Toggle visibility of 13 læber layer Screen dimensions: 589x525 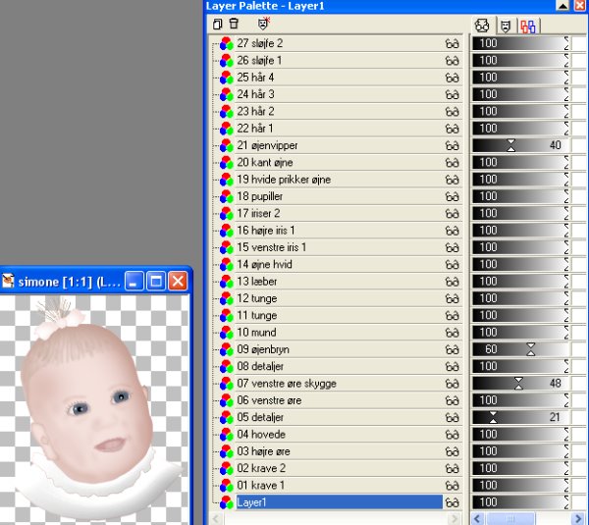click(x=452, y=282)
